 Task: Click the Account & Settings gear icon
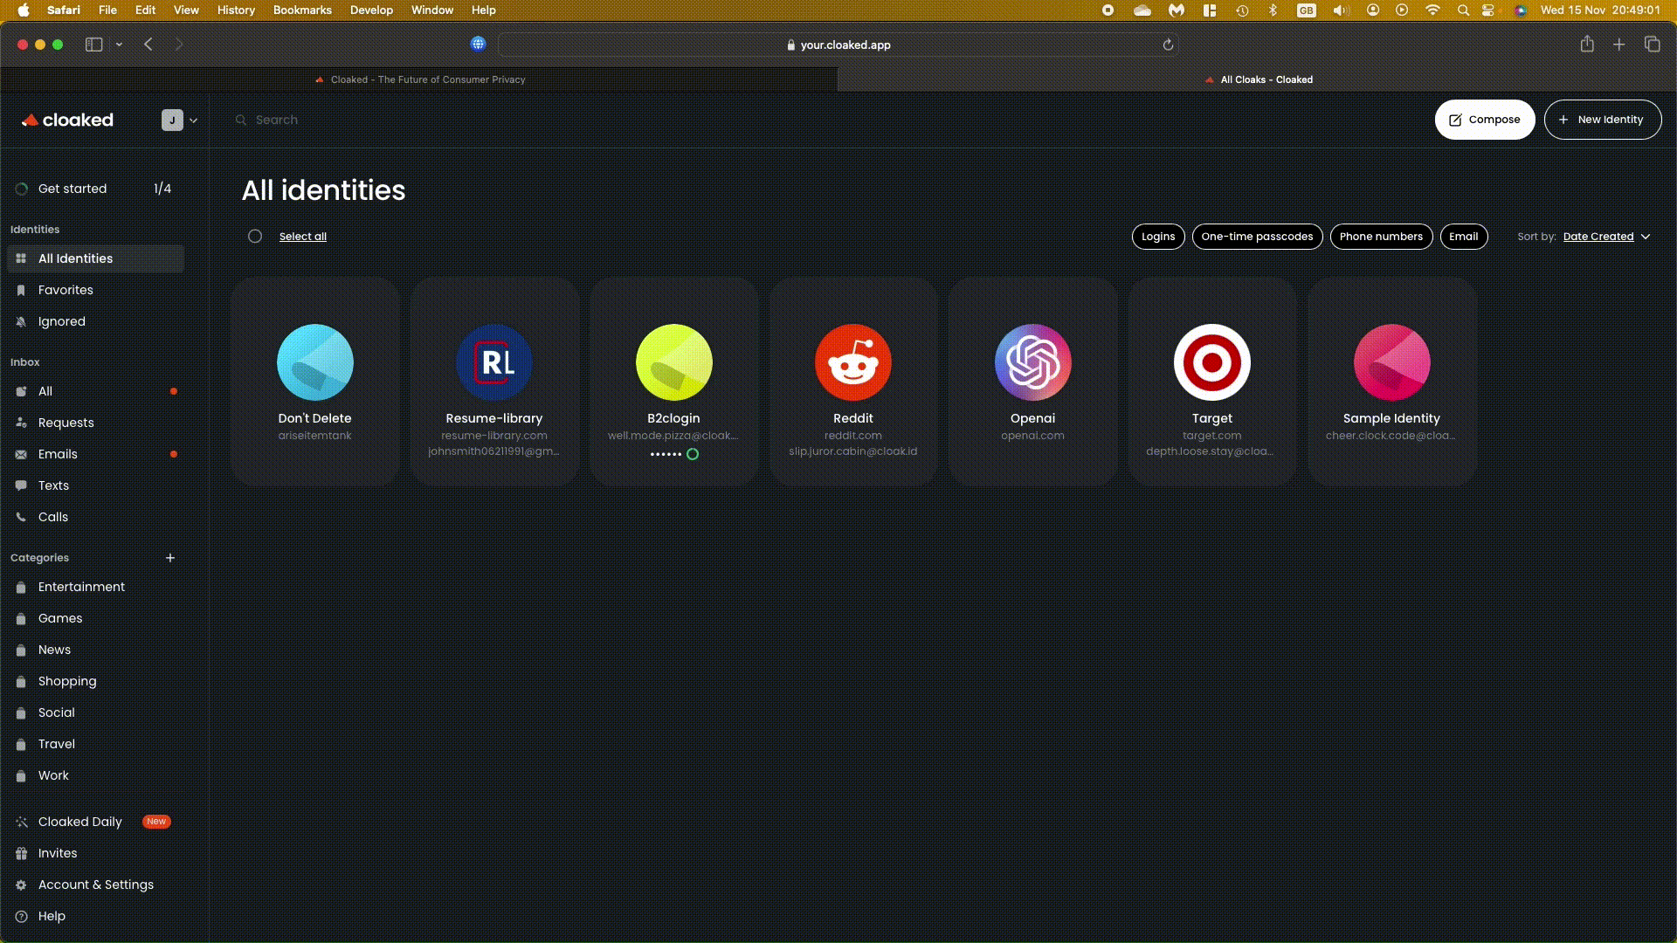[x=21, y=884]
